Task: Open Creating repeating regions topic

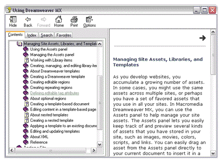Action: (51, 88)
